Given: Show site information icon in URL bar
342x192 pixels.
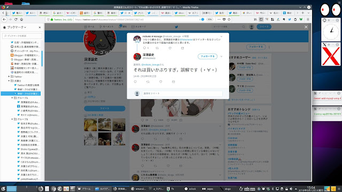Looking at the screenshot, I should pos(49,19).
